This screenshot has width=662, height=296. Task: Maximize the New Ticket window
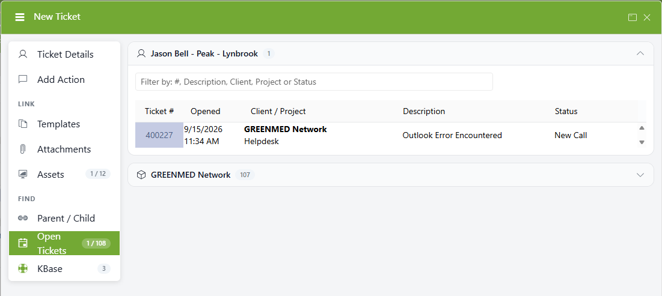[x=632, y=17]
